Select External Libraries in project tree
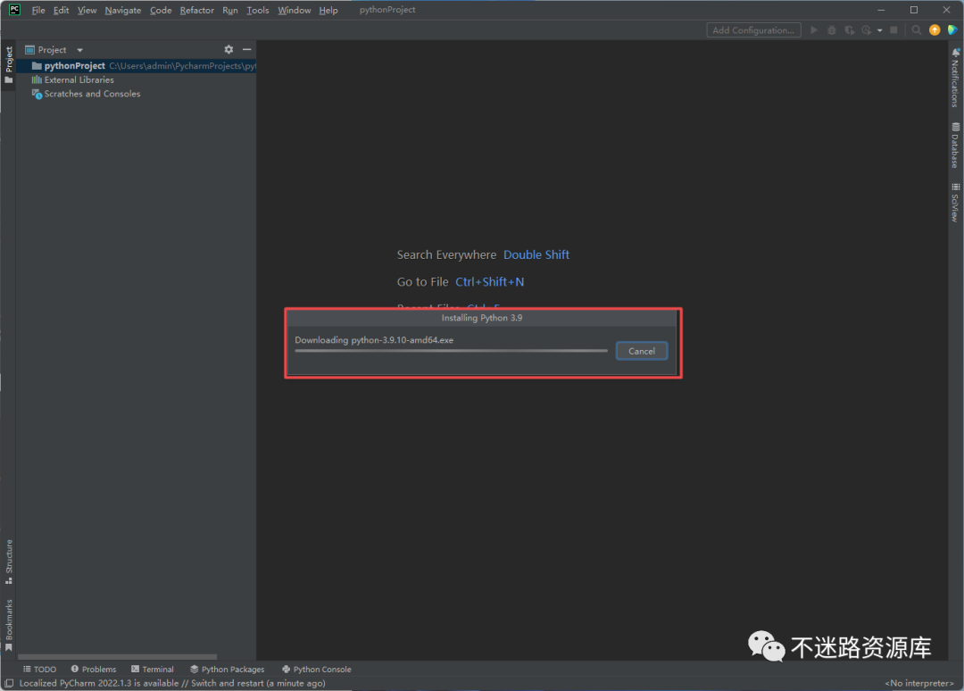964x691 pixels. tap(79, 79)
